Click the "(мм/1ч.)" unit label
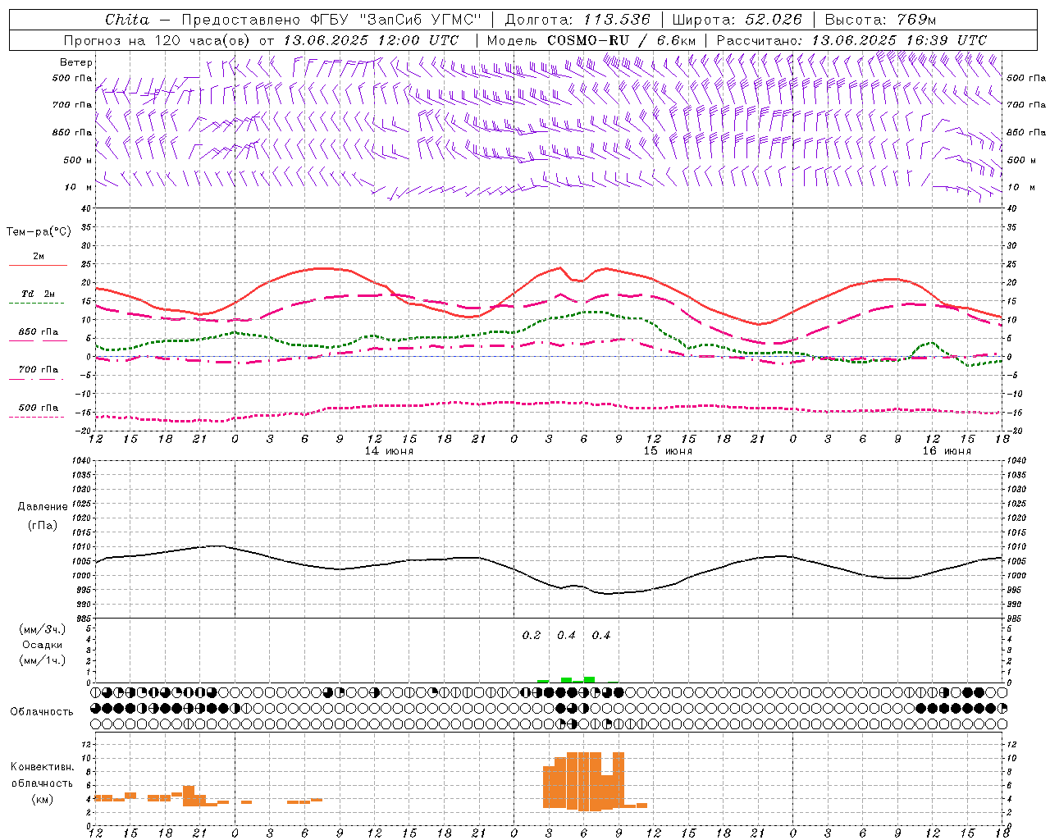This screenshot has height=840, width=1050. pos(43,660)
